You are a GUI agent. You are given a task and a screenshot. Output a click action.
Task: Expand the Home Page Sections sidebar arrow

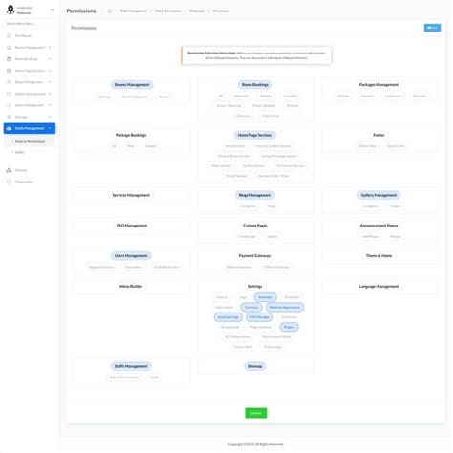[x=50, y=71]
